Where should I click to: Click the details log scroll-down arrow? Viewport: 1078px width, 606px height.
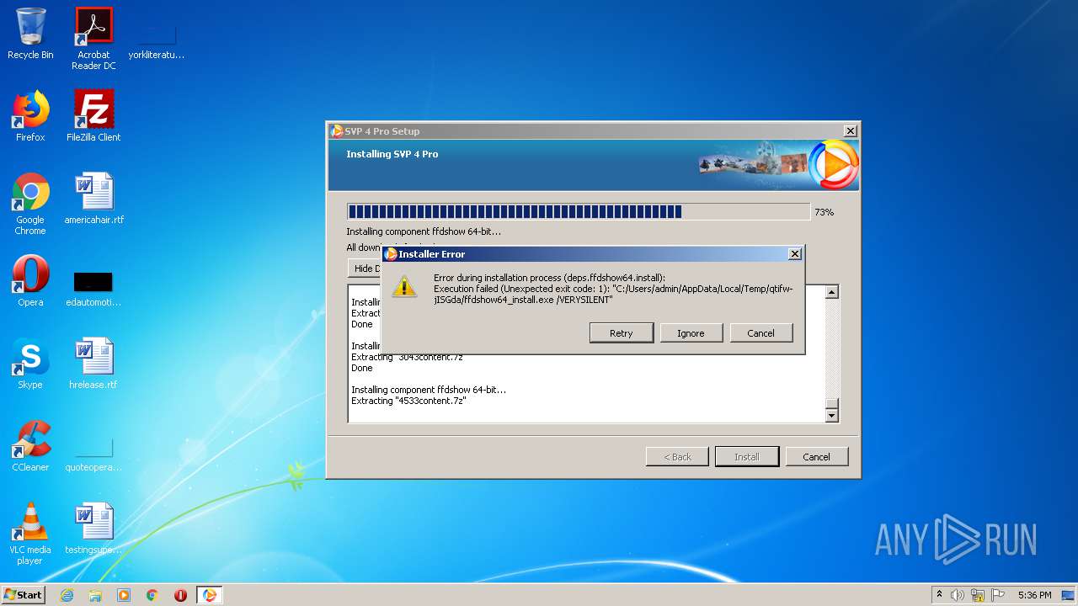(x=832, y=416)
